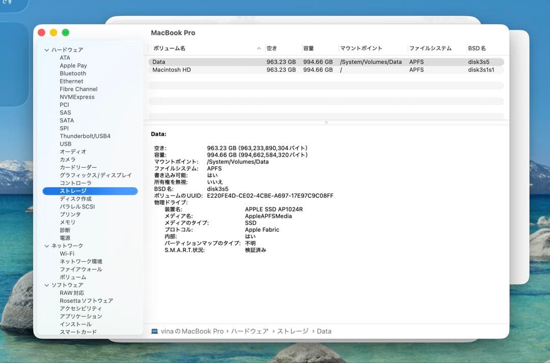Sort by BSD 名 column header
Viewport: 550px width, 363px height.
pos(477,48)
